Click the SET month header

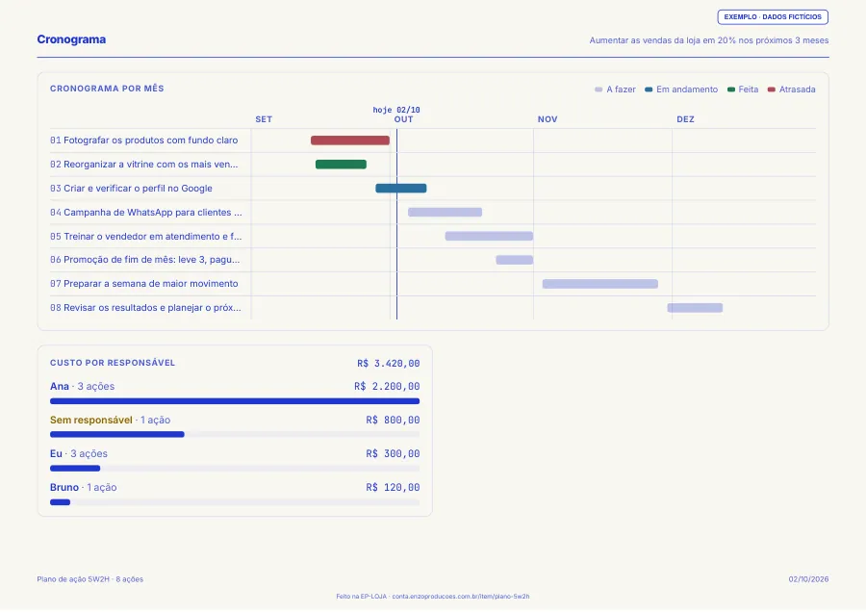(264, 119)
